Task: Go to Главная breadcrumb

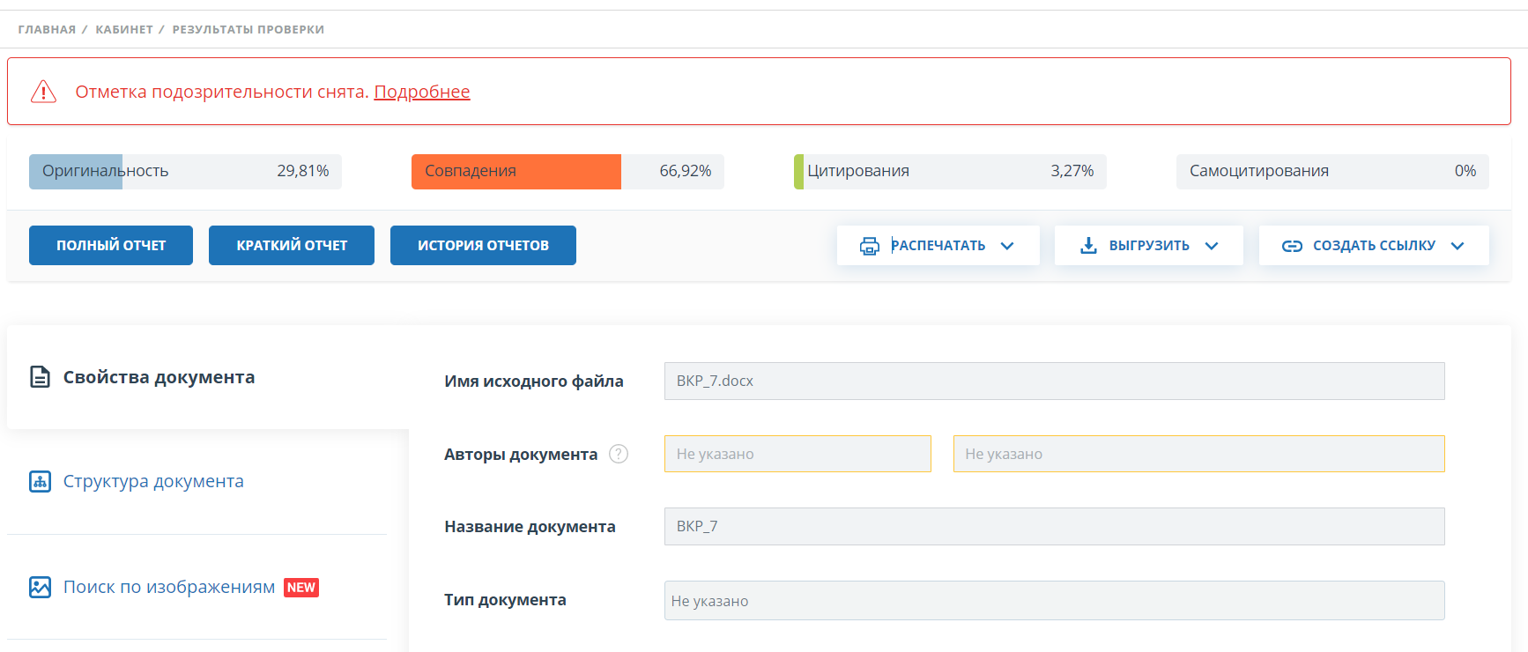Action: point(47,29)
